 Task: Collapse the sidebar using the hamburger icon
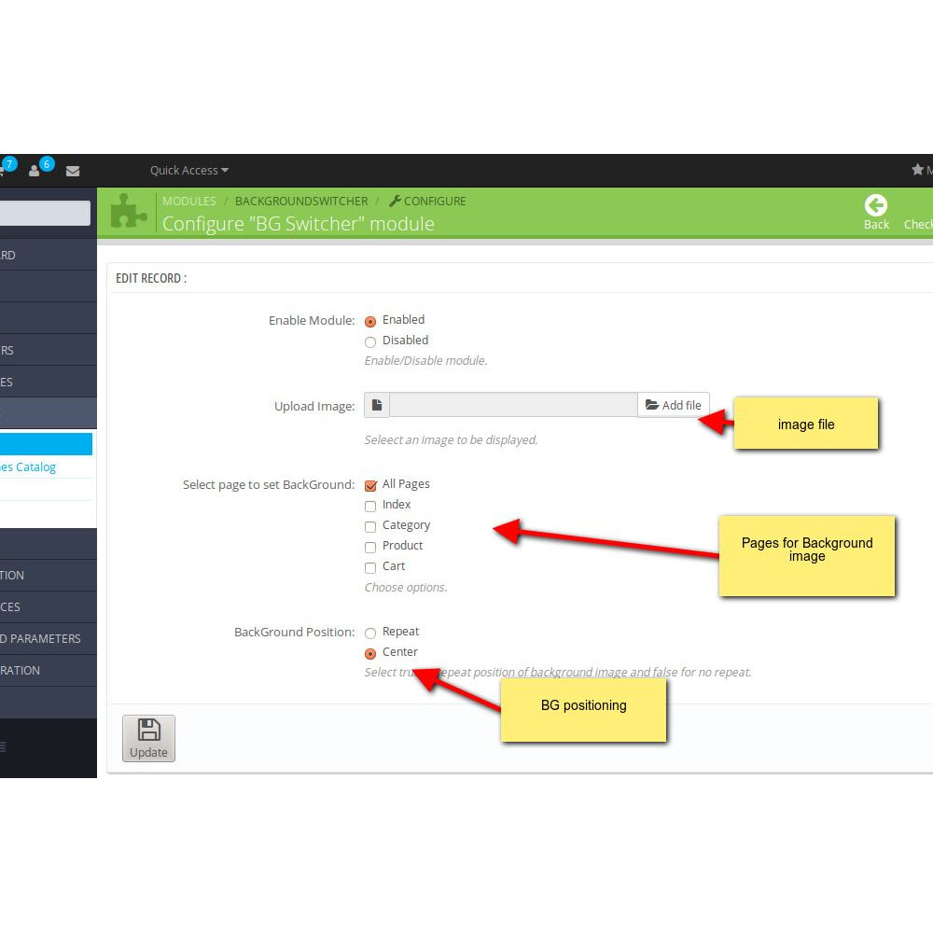tap(4, 746)
